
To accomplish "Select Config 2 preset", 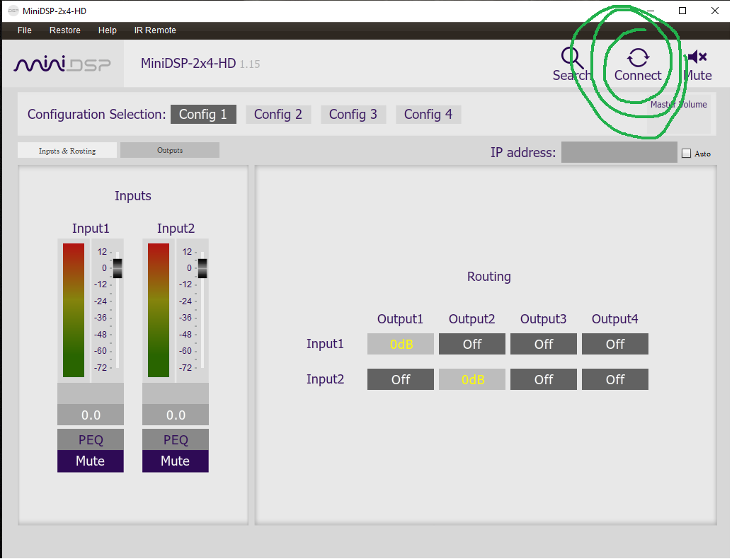I will (278, 115).
